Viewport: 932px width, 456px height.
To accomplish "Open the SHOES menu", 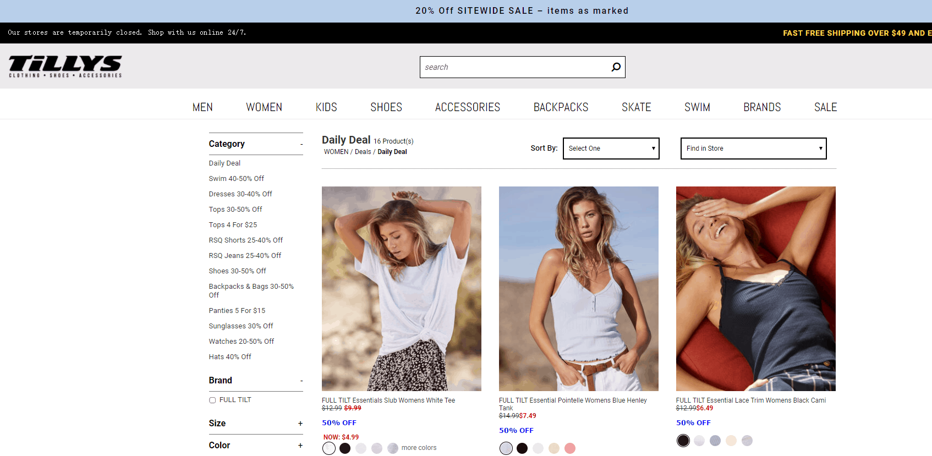I will (386, 107).
